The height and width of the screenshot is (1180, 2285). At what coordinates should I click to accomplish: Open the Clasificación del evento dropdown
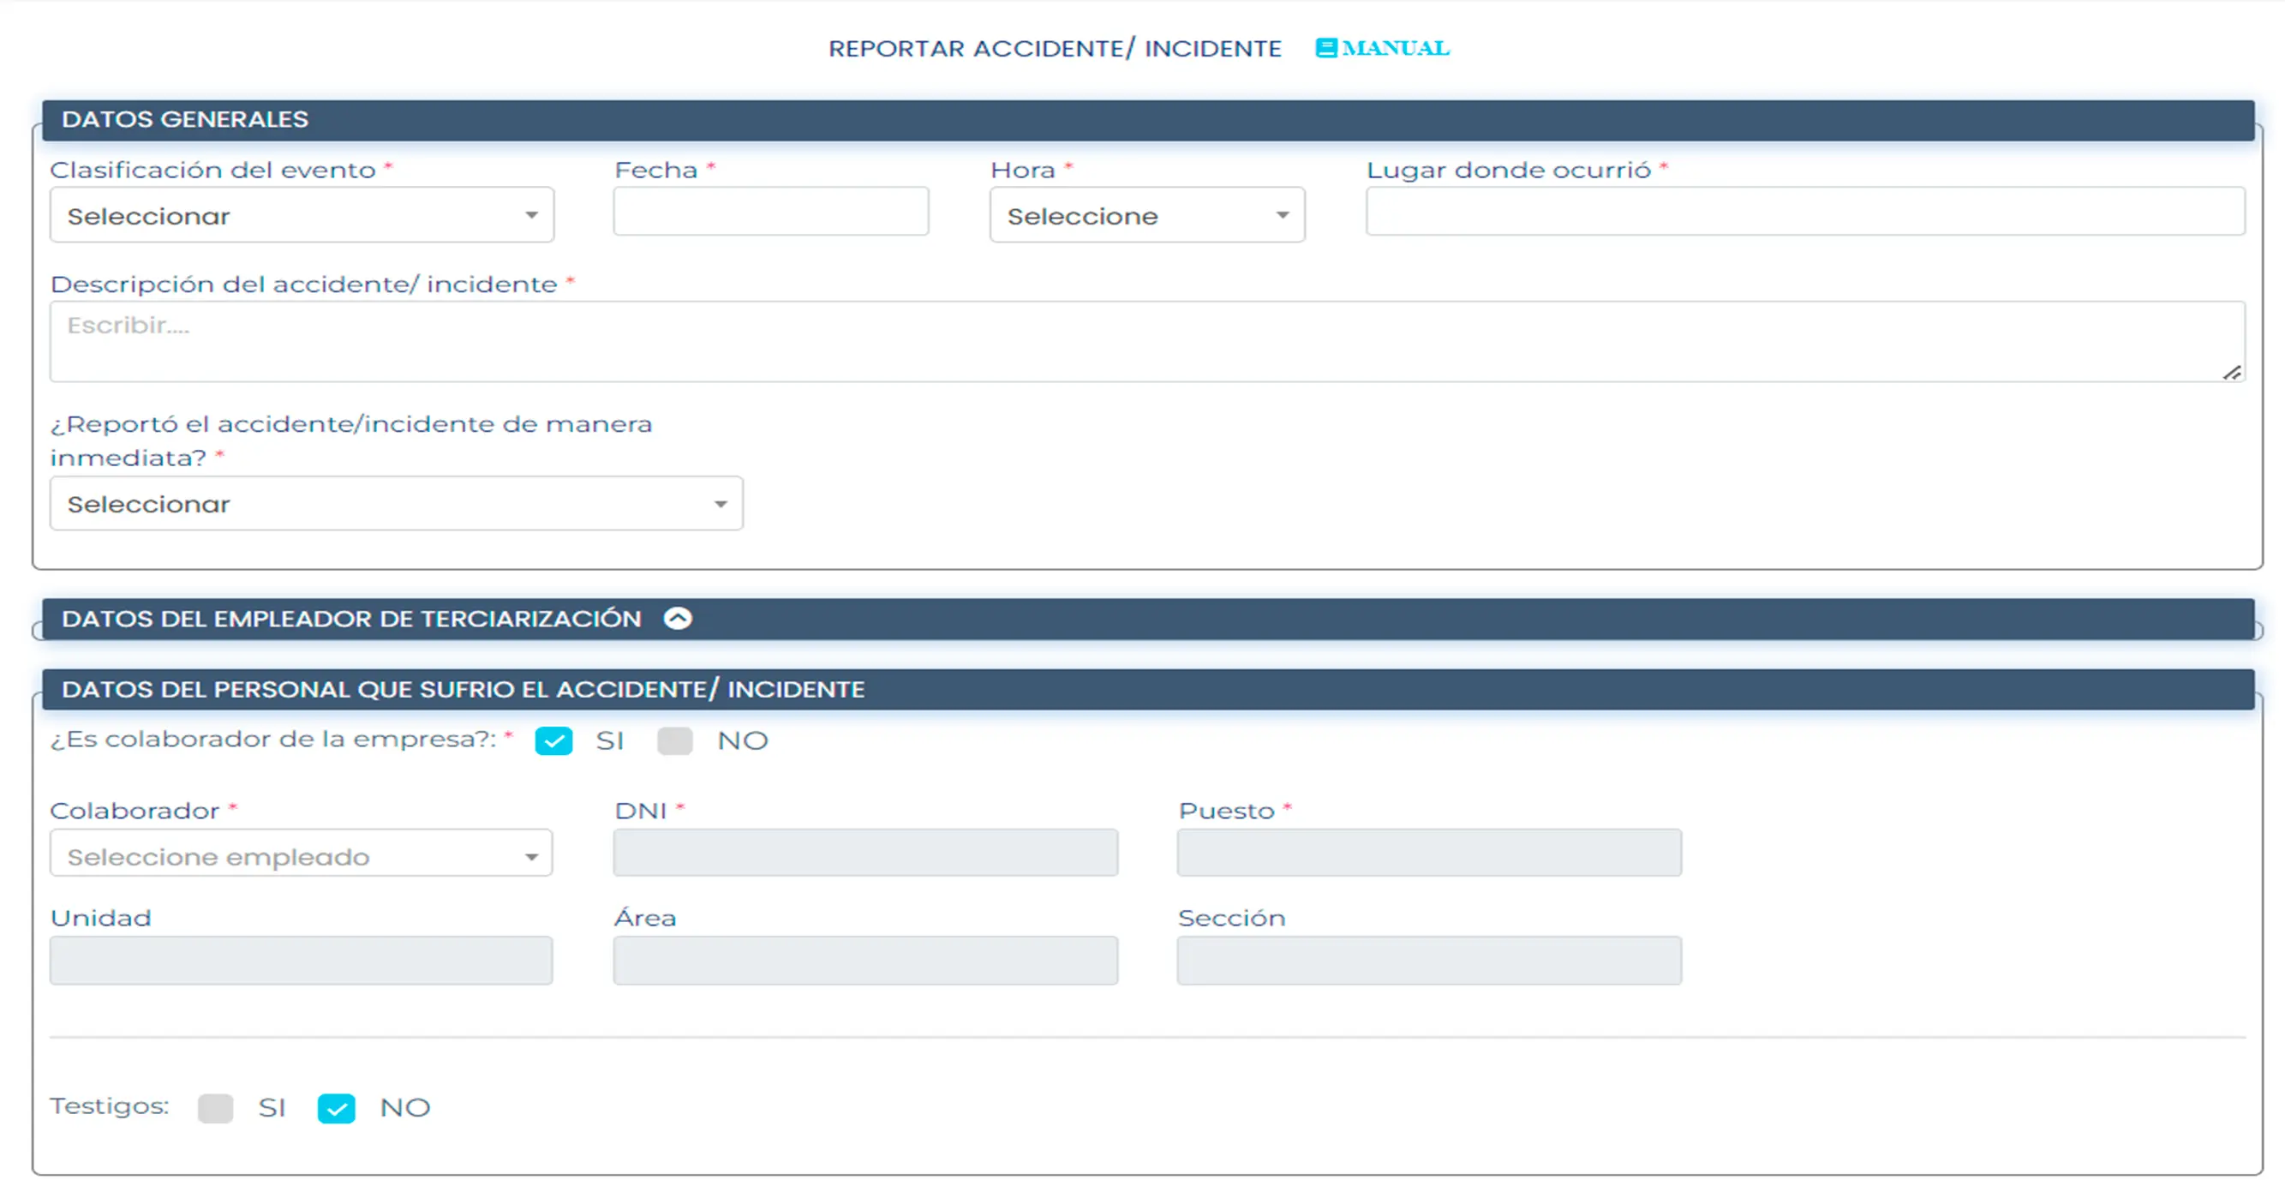[x=302, y=215]
